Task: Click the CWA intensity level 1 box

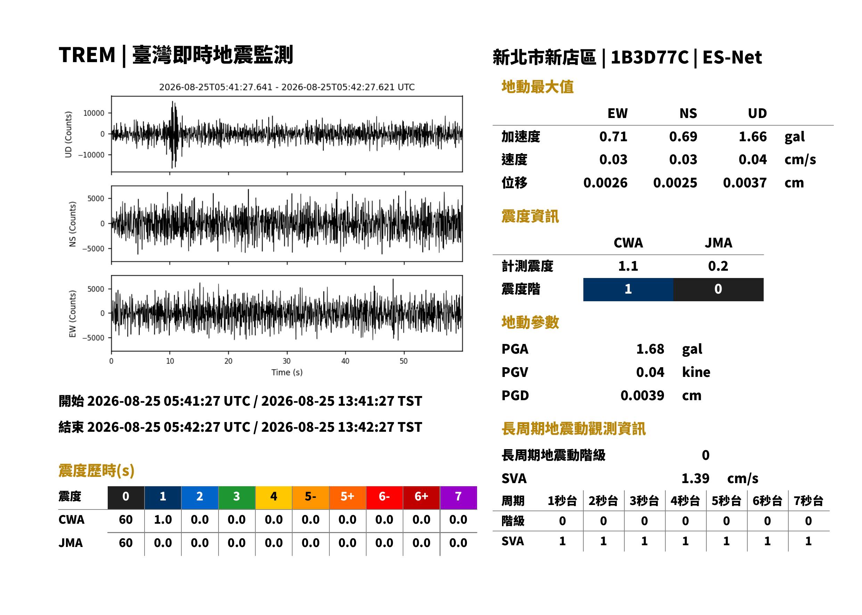Action: coord(628,290)
